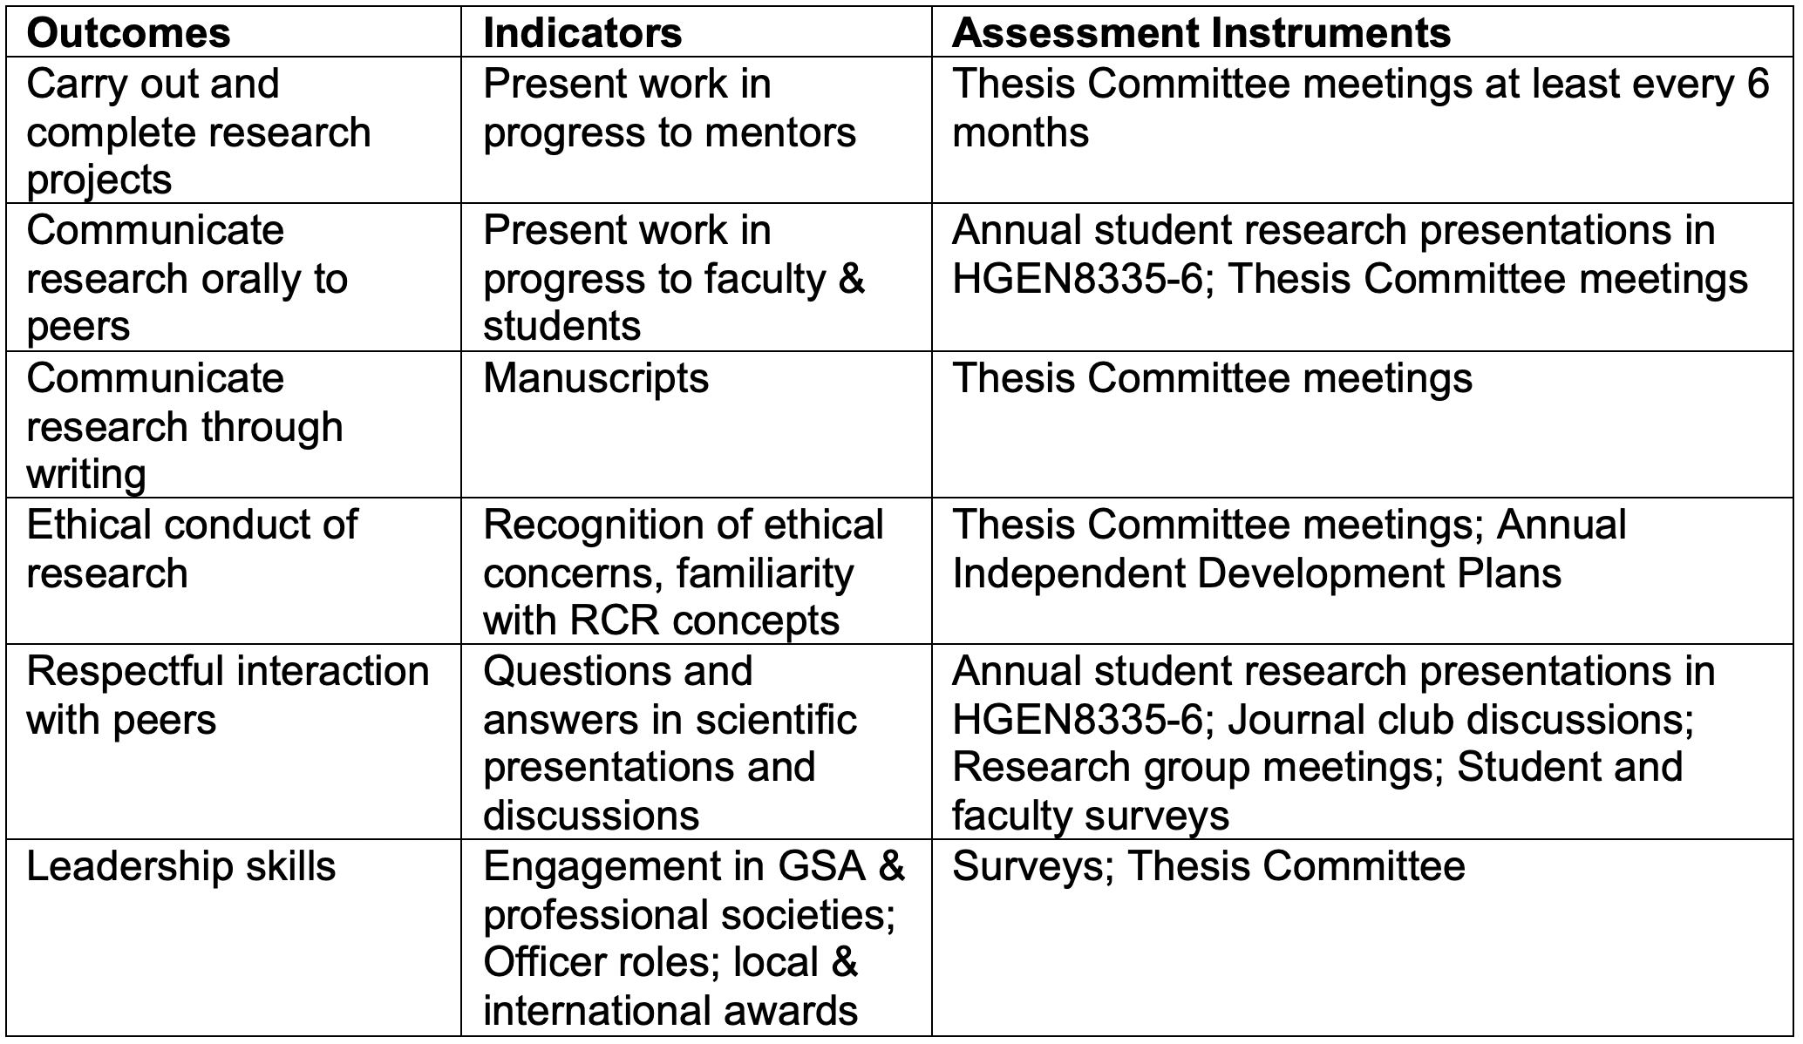The image size is (1803, 1044).
Task: Click the cell reading only 'Thesis Committee meetings'
Action: (1363, 425)
